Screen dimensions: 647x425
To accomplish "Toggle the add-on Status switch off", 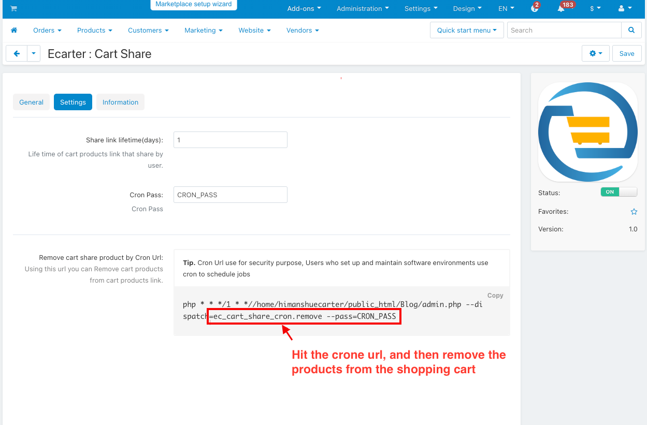I will 619,192.
